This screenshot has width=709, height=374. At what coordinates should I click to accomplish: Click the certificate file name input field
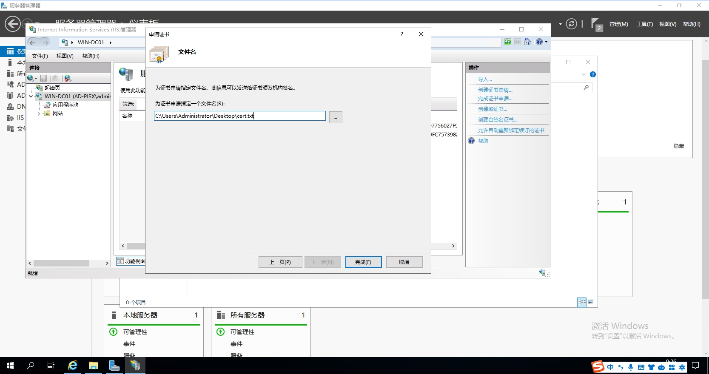tap(239, 116)
